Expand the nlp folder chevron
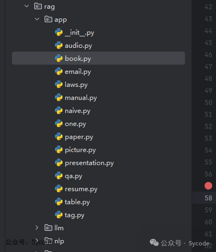Image resolution: width=216 pixels, height=252 pixels. (37, 241)
